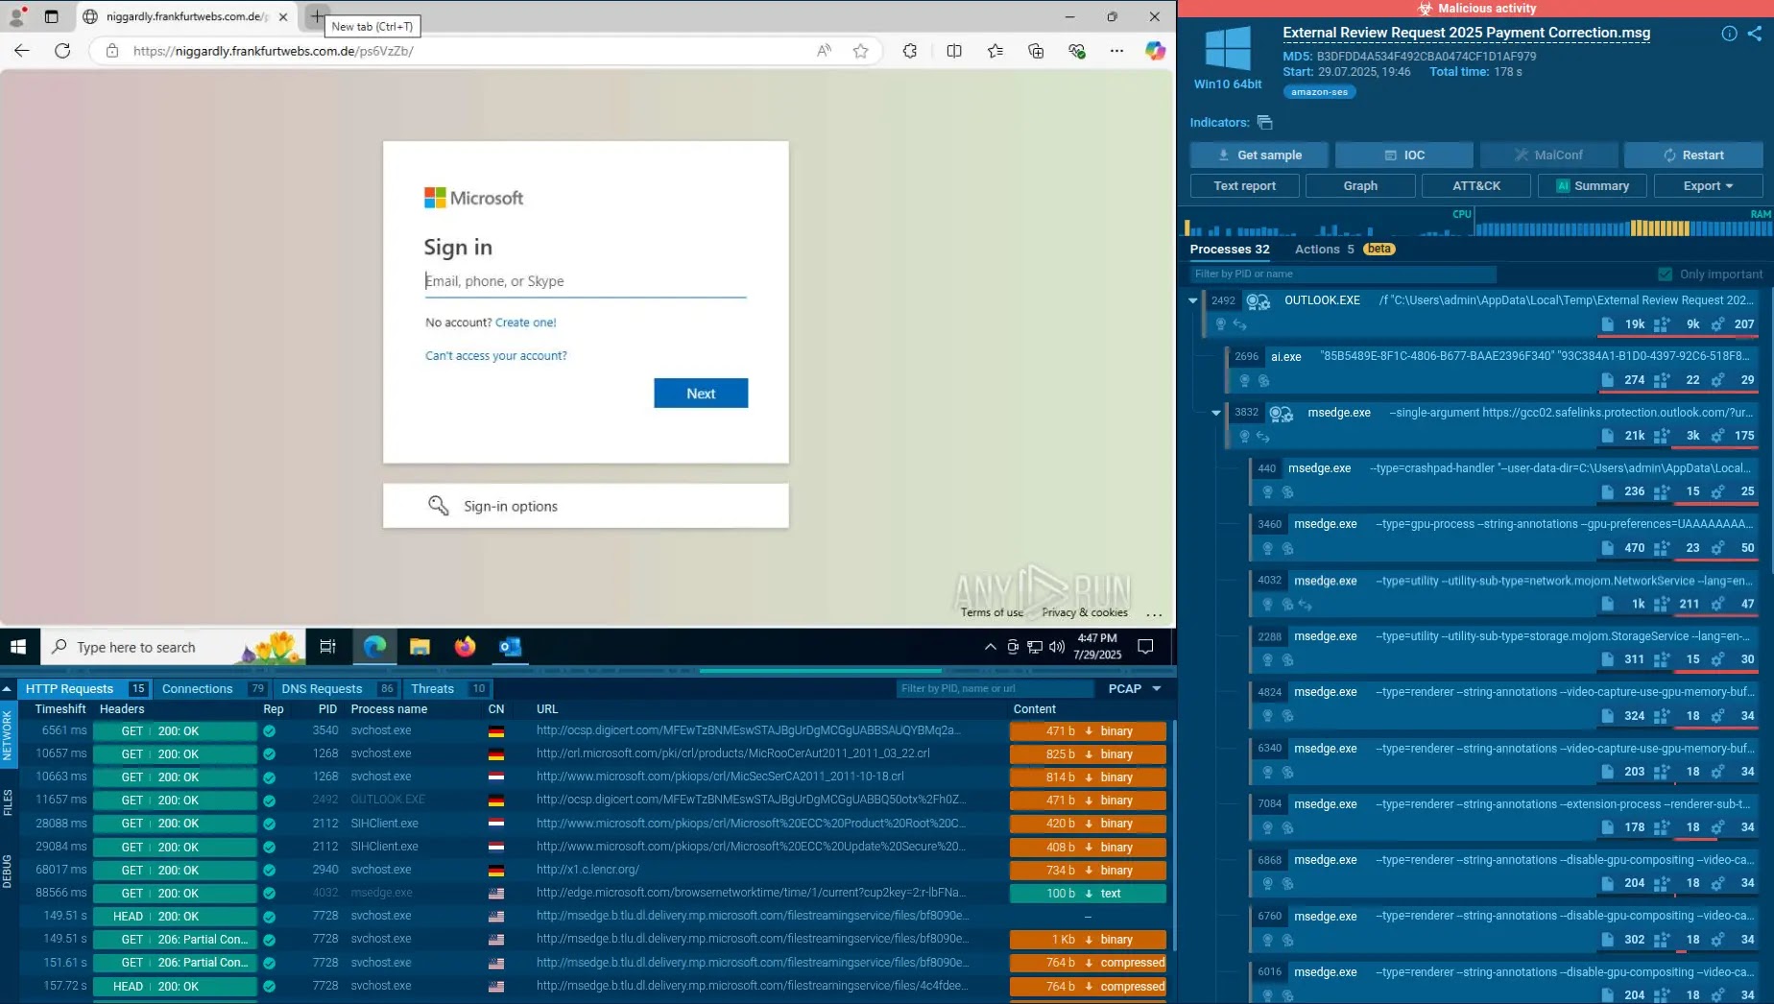The image size is (1774, 1004).
Task: Open Outlook from the Windows taskbar
Action: [x=510, y=647]
